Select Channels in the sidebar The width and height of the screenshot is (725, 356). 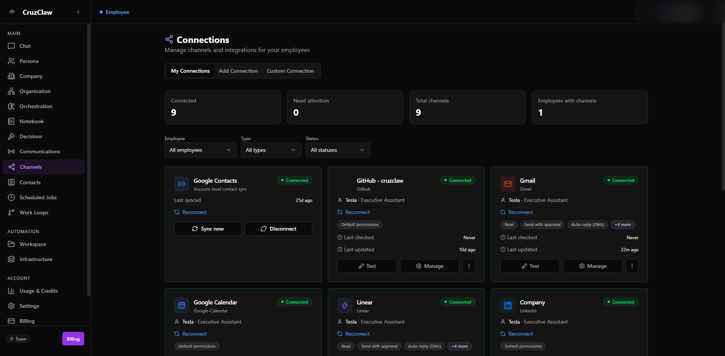(43, 167)
